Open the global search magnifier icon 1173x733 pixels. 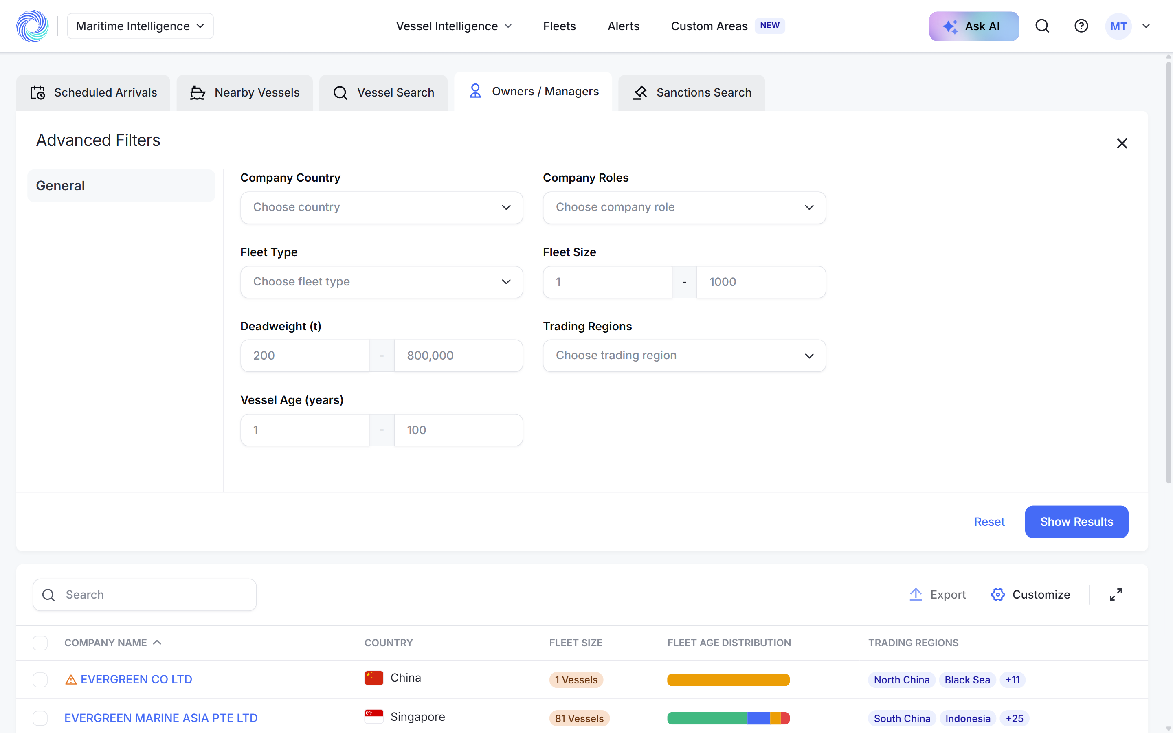click(1042, 26)
